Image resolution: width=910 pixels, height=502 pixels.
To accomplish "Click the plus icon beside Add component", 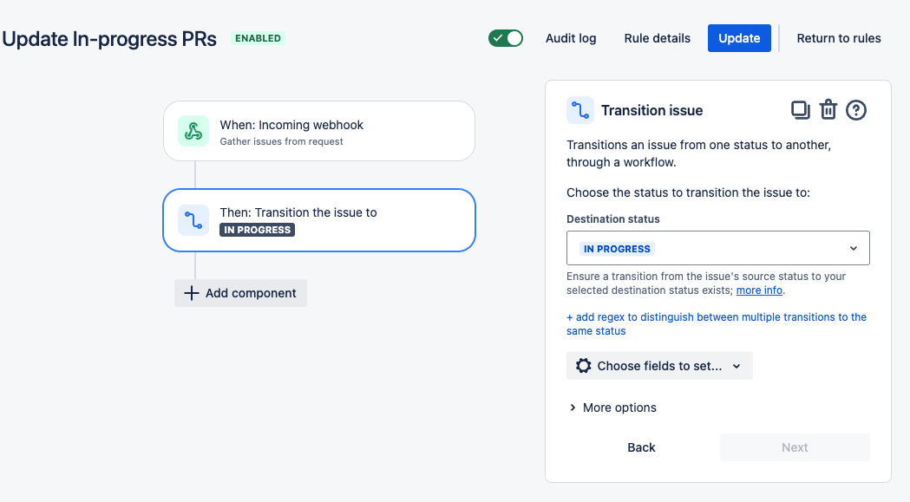I will click(191, 293).
